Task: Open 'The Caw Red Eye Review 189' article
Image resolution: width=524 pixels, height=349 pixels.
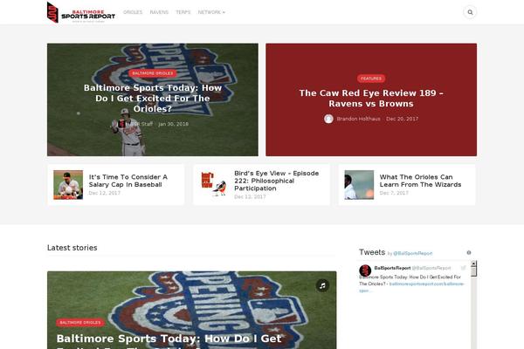Action: (x=371, y=99)
